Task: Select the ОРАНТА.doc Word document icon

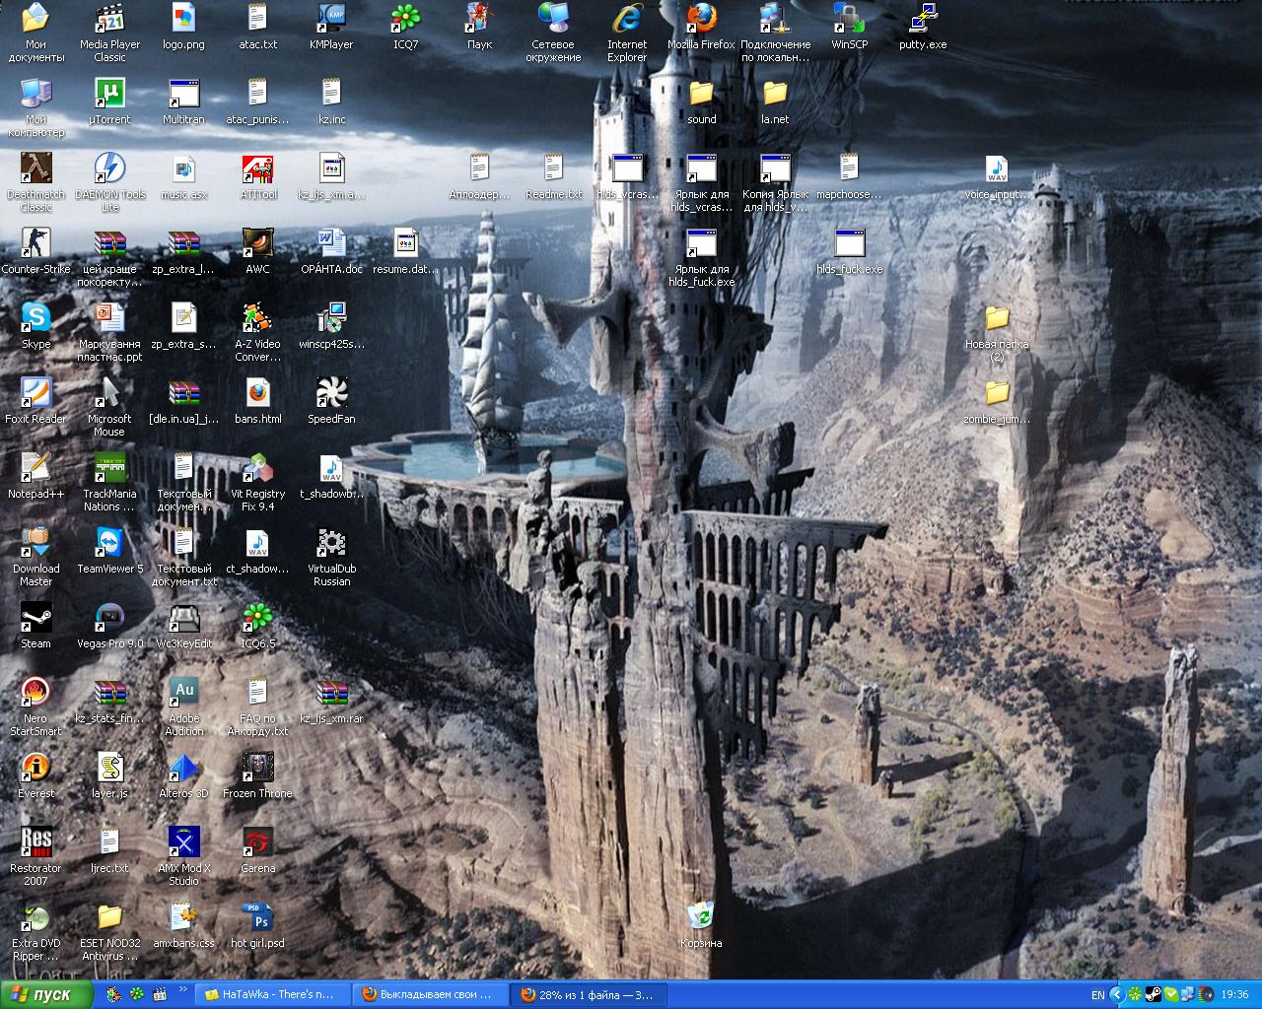Action: point(331,251)
